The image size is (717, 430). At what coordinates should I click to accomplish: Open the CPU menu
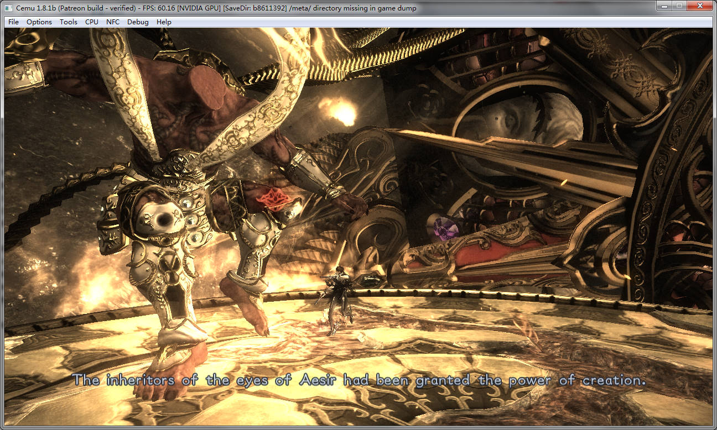[x=92, y=22]
